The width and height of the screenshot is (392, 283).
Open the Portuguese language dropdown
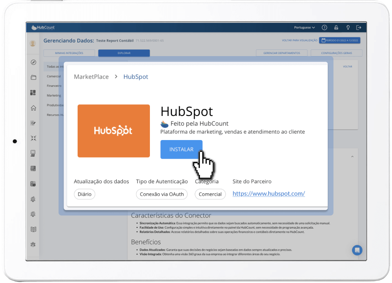coord(304,27)
